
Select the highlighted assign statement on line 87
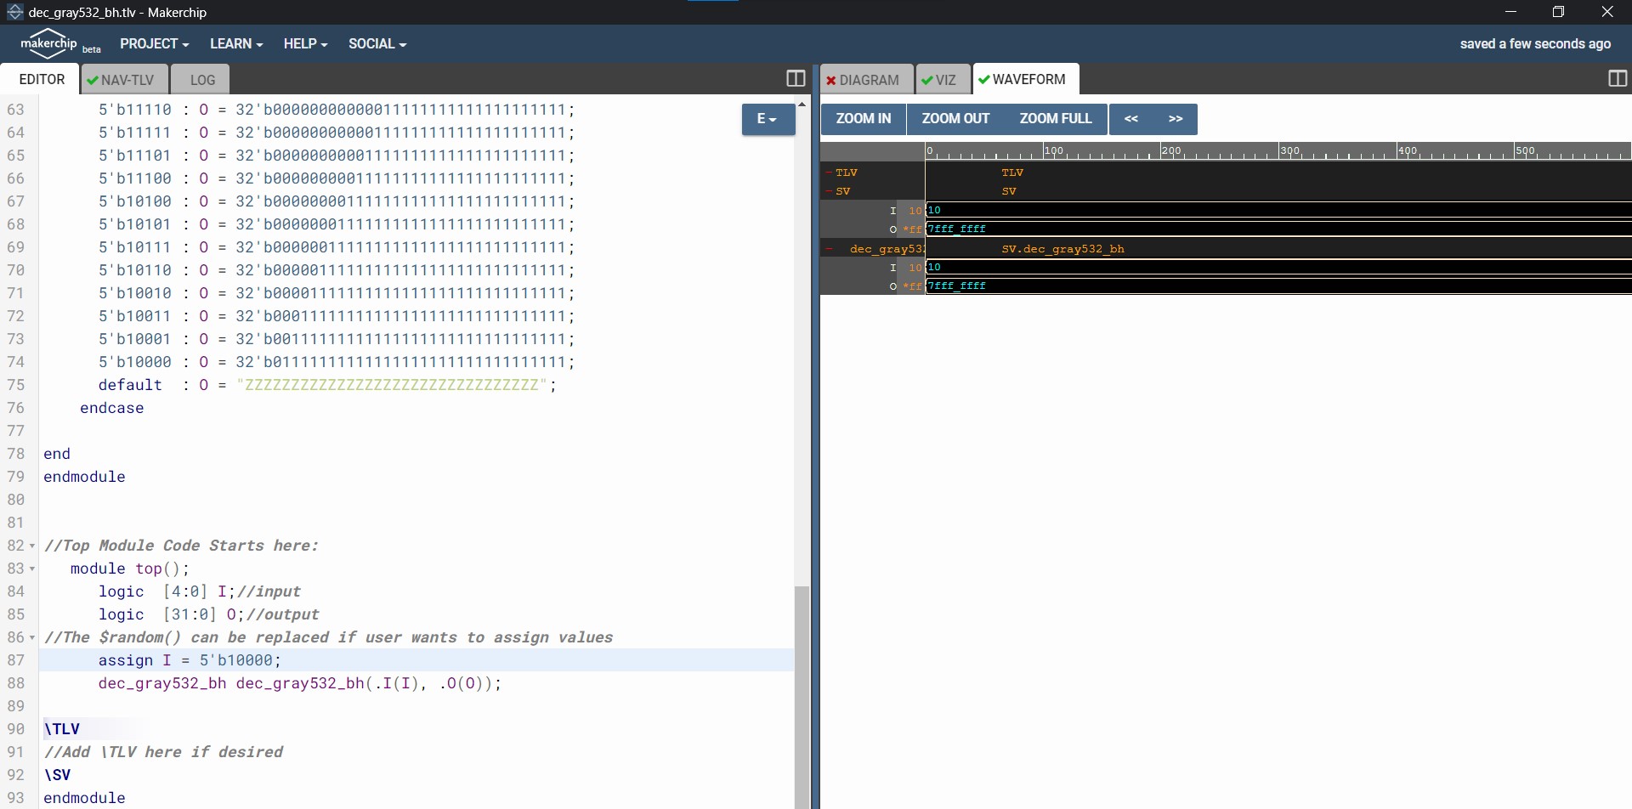coord(190,659)
